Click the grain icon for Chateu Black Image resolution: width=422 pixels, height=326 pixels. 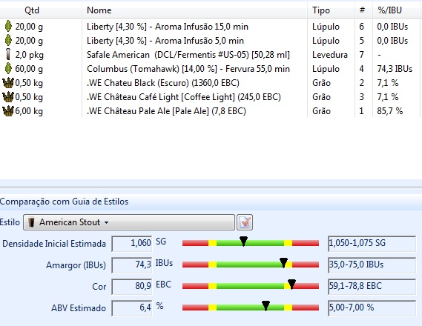pyautogui.click(x=8, y=82)
